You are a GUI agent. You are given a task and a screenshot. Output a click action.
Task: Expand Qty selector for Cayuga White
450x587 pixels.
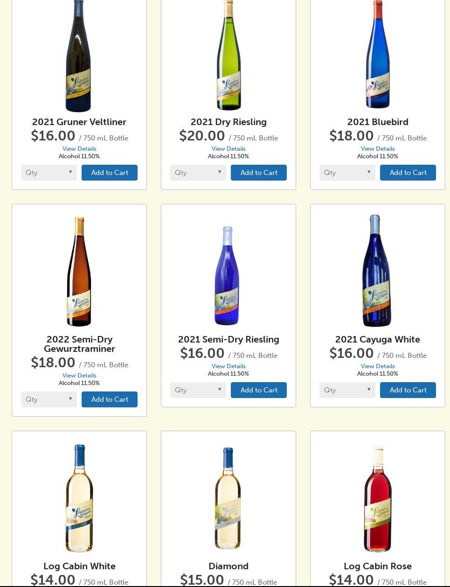click(x=347, y=390)
